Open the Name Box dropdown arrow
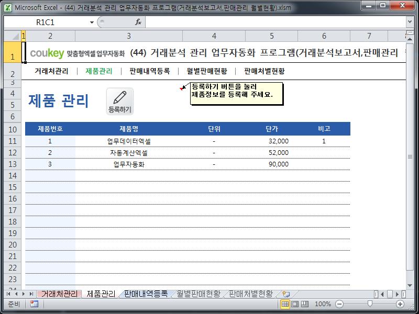 point(92,22)
